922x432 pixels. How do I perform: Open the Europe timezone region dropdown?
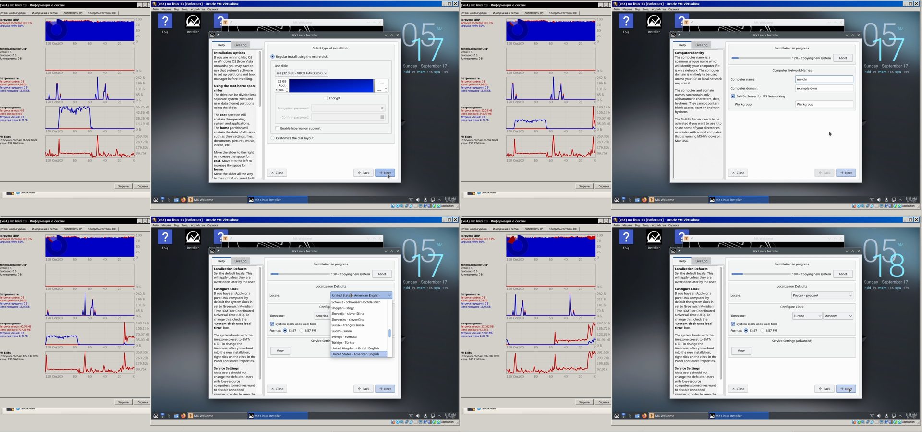(x=807, y=316)
